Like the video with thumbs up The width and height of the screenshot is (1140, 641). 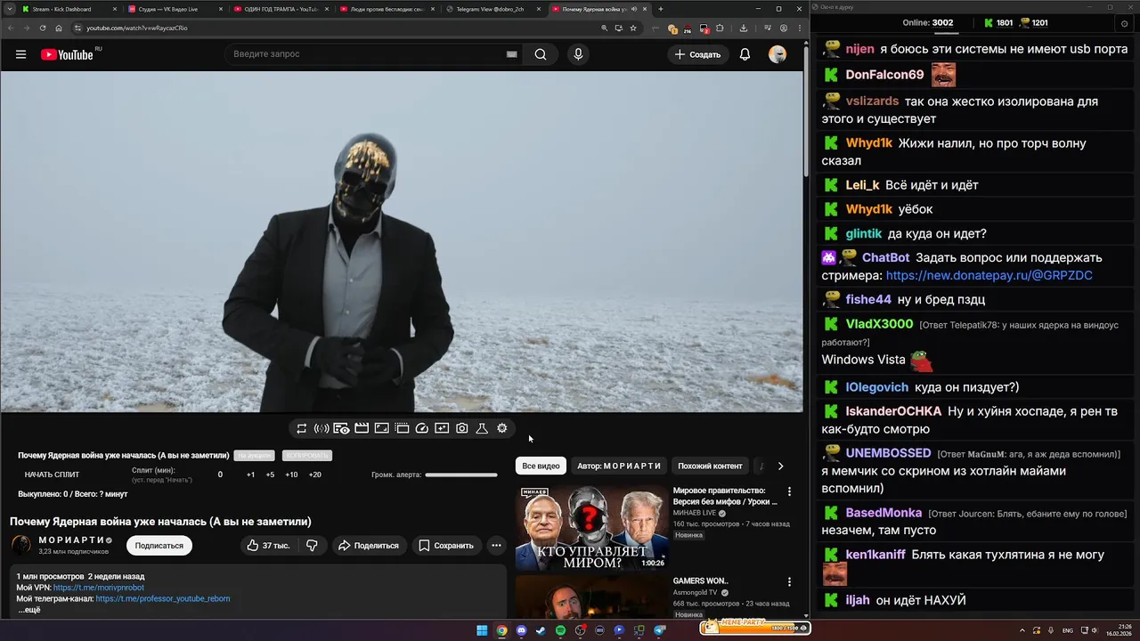coord(269,546)
